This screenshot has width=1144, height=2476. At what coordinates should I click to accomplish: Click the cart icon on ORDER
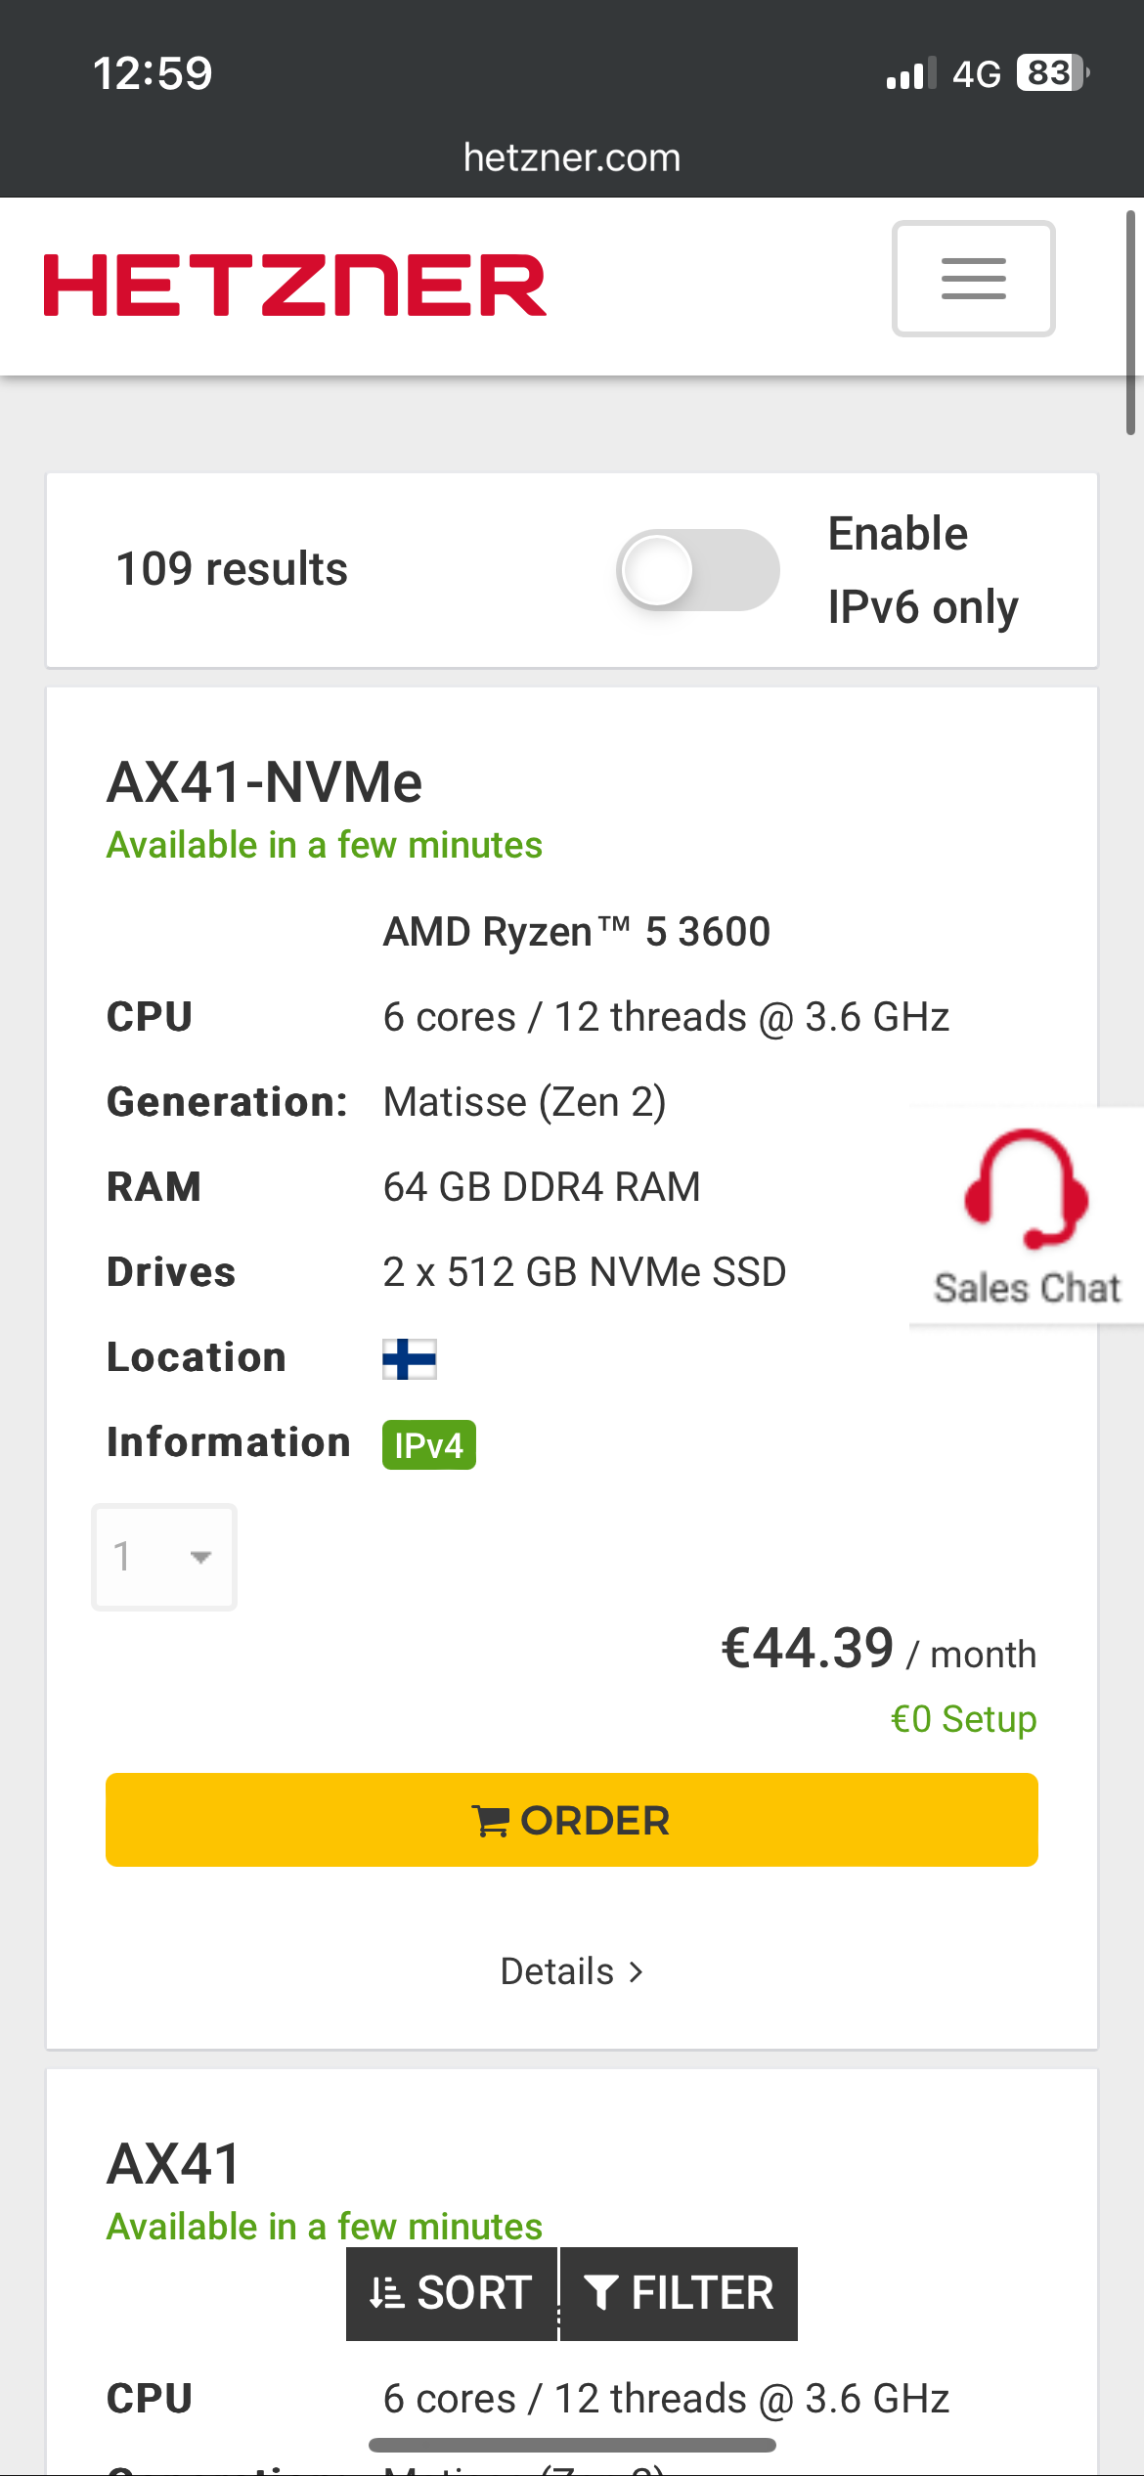click(x=490, y=1821)
